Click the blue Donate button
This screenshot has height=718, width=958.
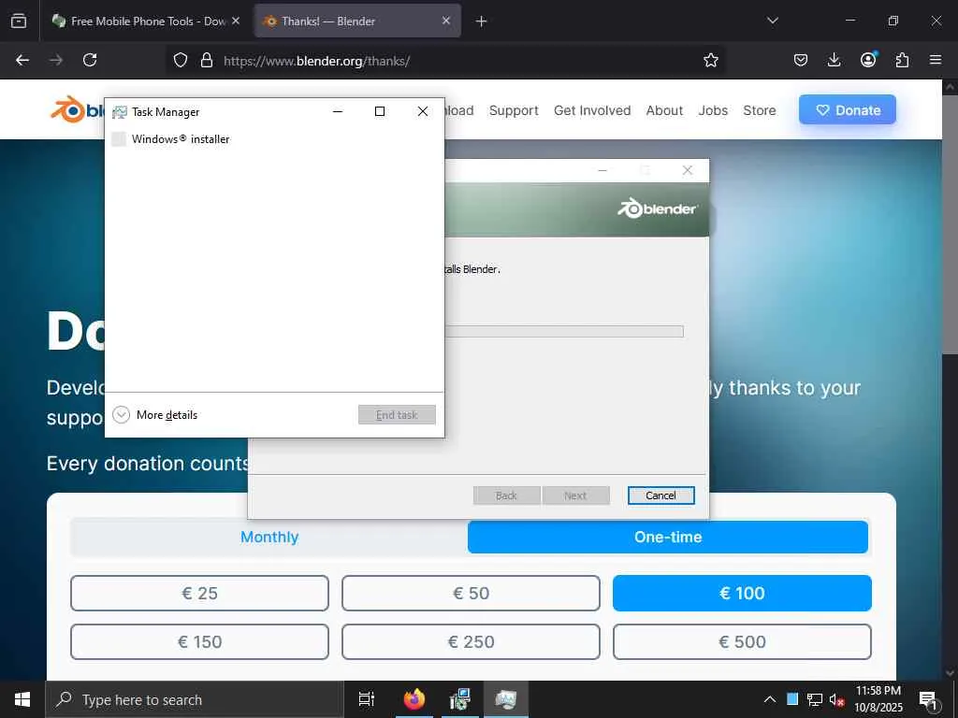coord(848,110)
